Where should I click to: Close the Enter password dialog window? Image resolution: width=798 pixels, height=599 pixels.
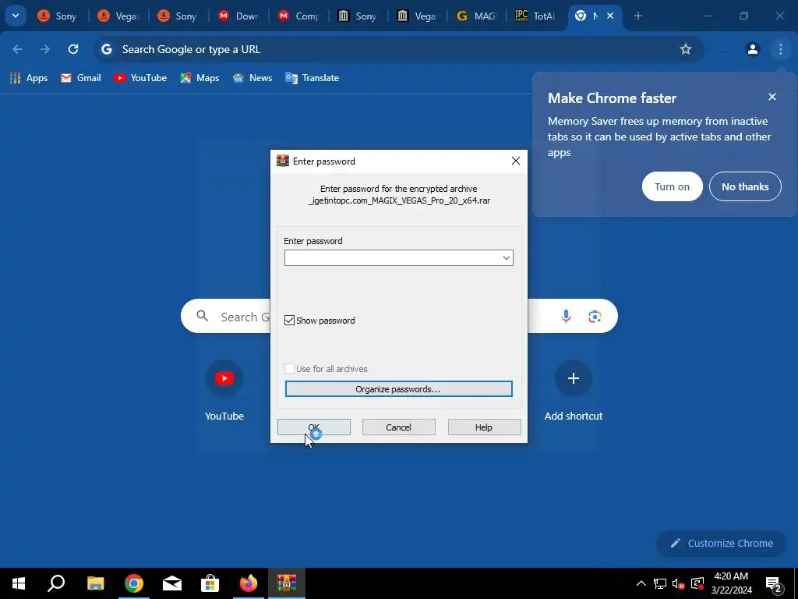[516, 161]
